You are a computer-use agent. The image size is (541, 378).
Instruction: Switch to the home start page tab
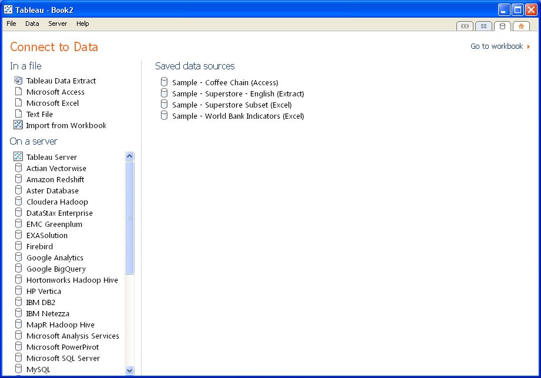pos(521,26)
